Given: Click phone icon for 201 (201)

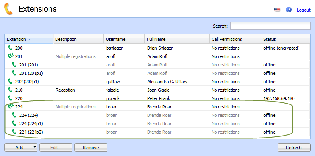Looking at the screenshot, I should 14,65.
